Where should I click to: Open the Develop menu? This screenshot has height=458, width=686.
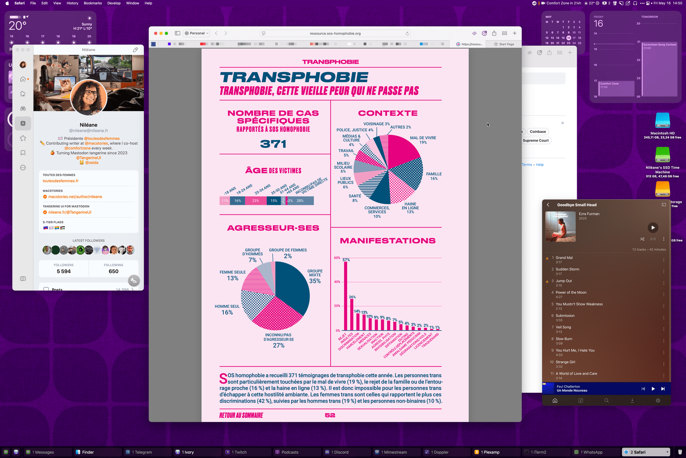click(x=114, y=3)
